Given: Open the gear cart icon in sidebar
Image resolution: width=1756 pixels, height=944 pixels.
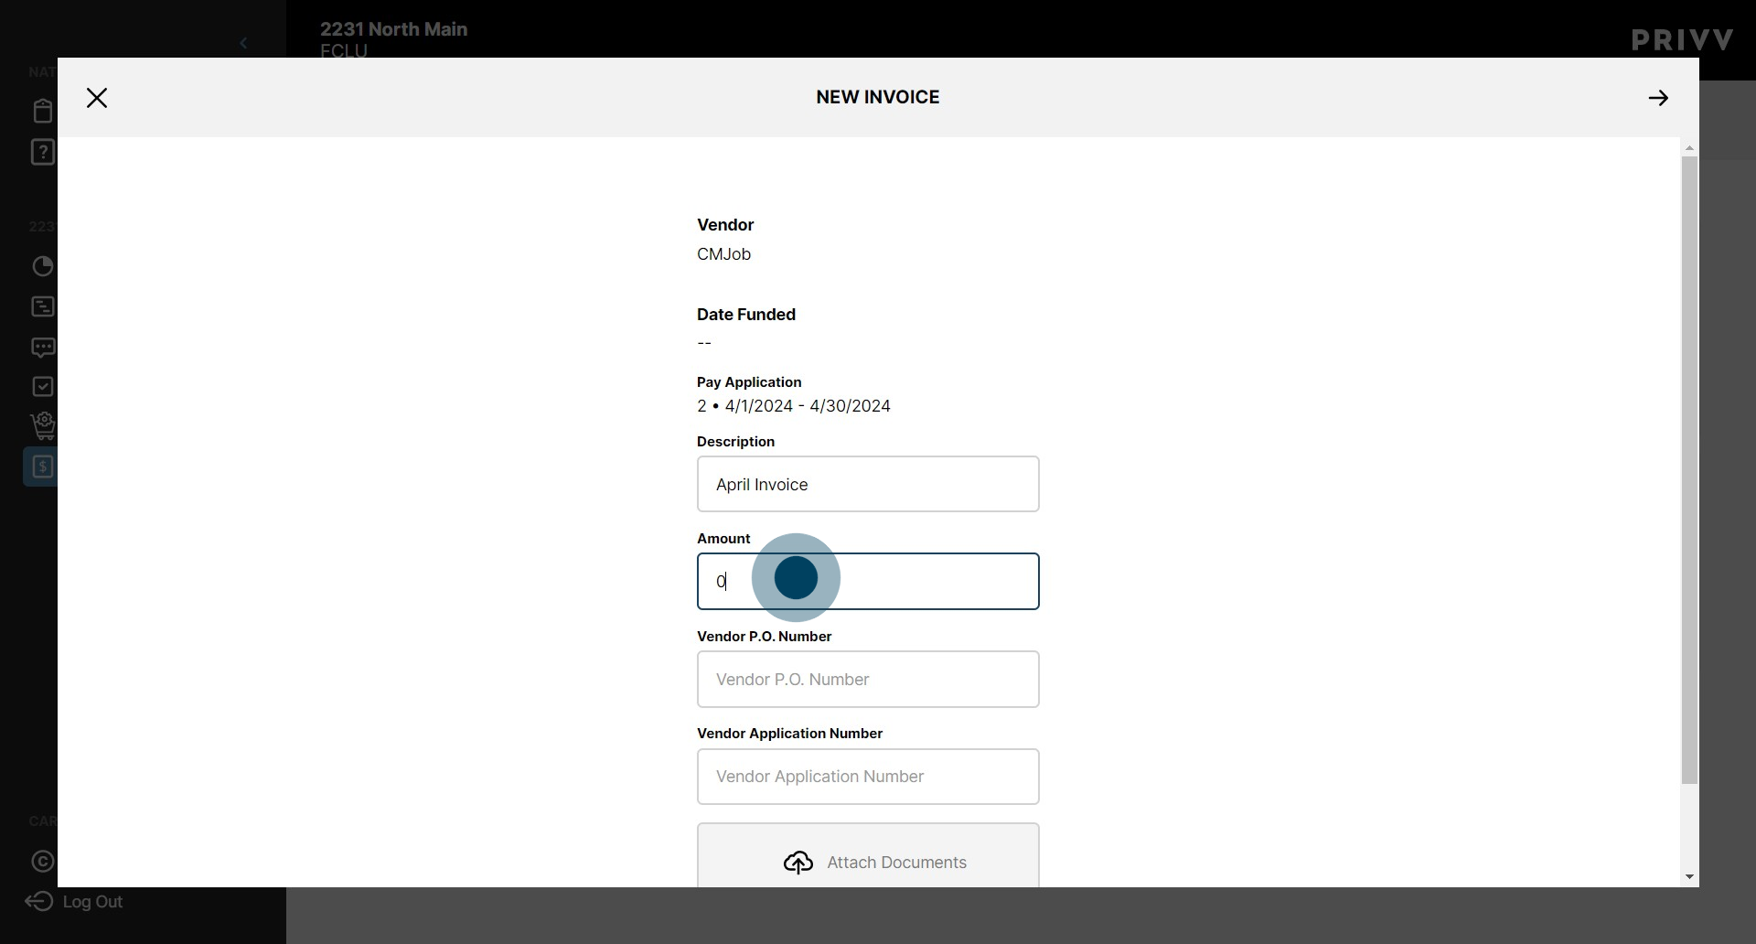Looking at the screenshot, I should tap(43, 426).
